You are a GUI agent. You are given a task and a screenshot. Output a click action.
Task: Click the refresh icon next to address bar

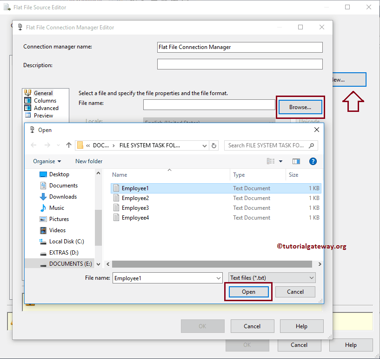click(213, 145)
